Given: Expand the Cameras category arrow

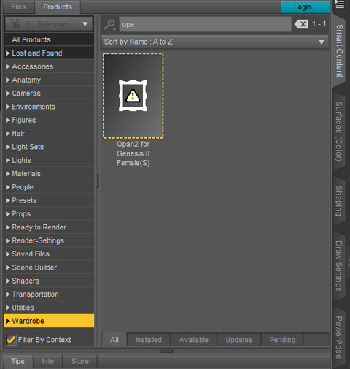Looking at the screenshot, I should (8, 94).
